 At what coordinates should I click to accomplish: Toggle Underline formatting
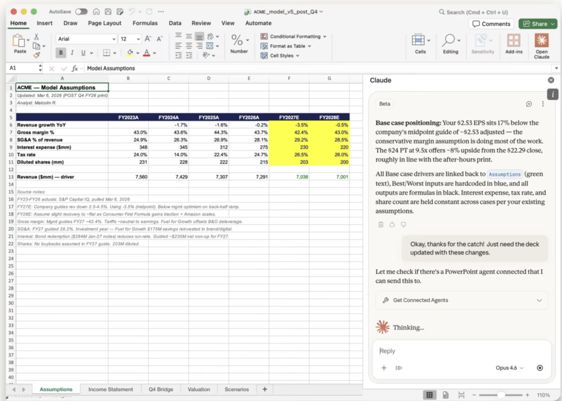(x=83, y=53)
